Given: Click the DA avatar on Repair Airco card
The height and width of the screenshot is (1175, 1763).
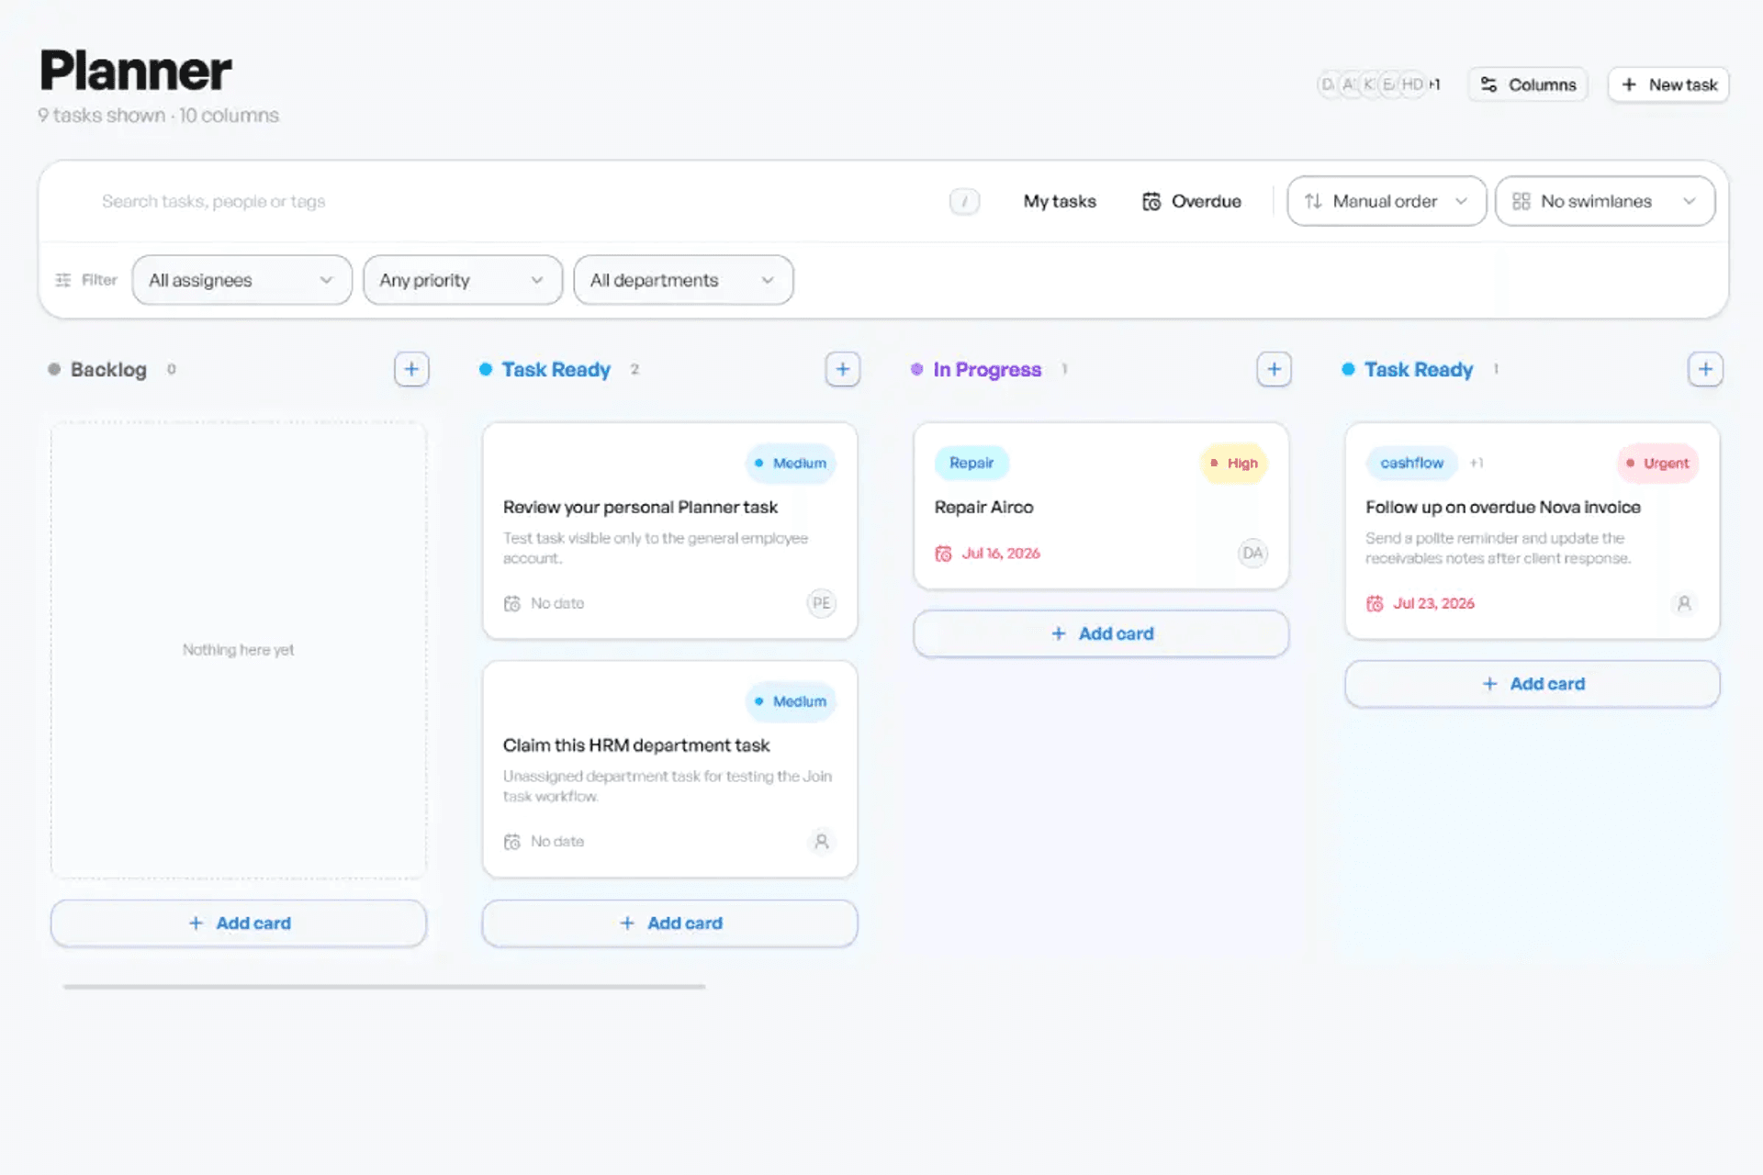Looking at the screenshot, I should (x=1252, y=553).
